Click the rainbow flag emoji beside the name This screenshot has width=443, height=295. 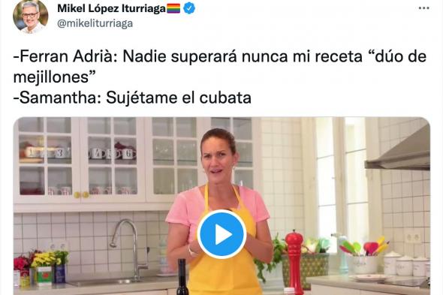[x=173, y=9]
